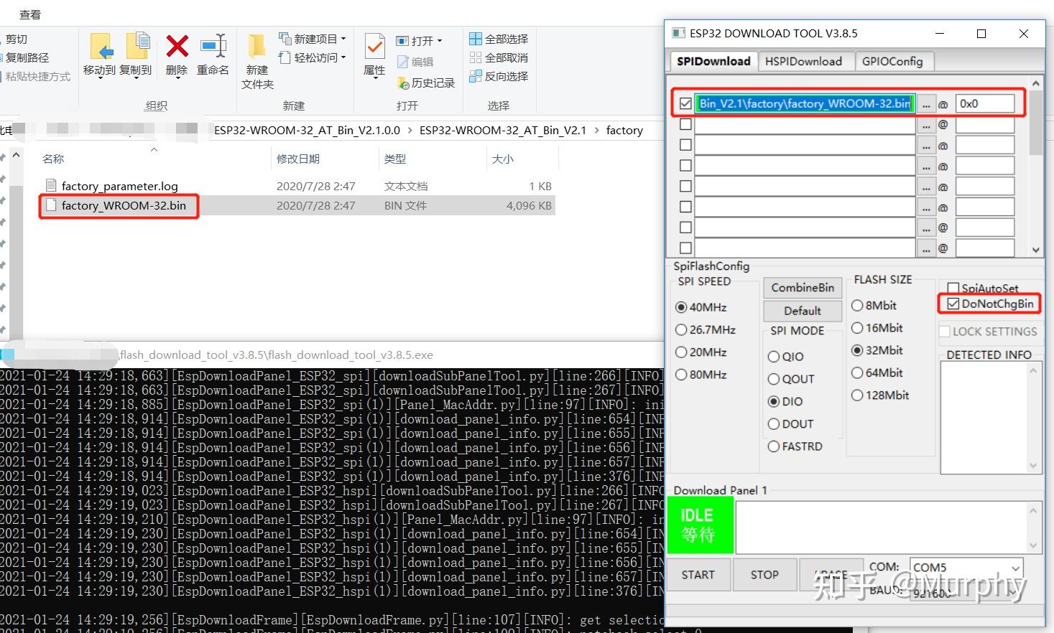Open the Easy access ribbon dropdown
1054x633 pixels.
point(312,57)
